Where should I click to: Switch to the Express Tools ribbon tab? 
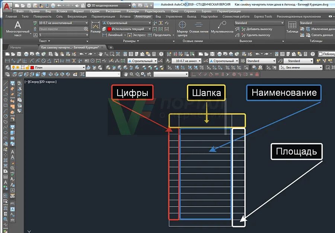click(x=263, y=16)
